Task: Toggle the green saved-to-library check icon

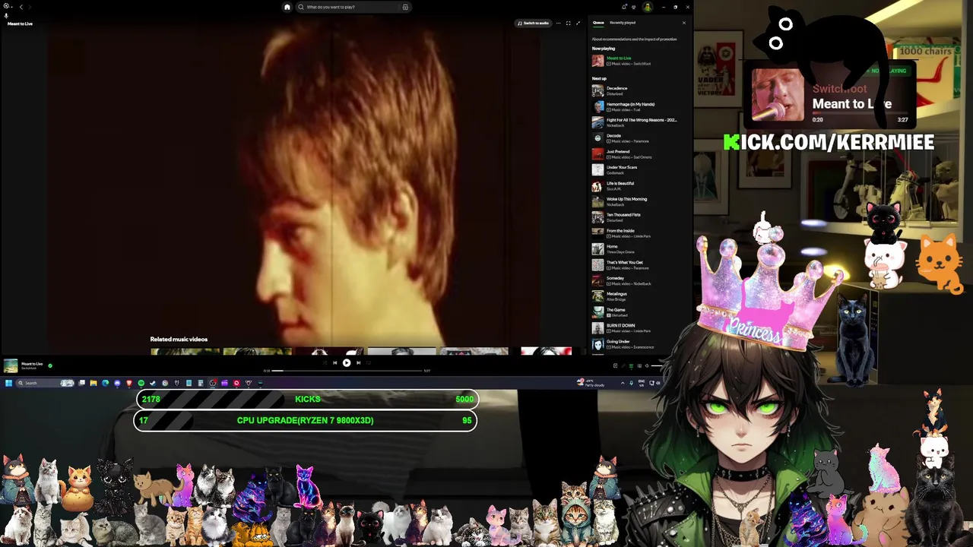Action: [x=50, y=365]
